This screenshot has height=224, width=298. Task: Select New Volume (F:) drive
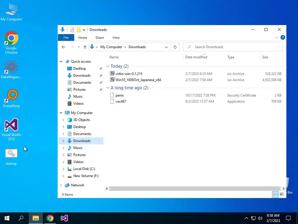click(x=86, y=176)
